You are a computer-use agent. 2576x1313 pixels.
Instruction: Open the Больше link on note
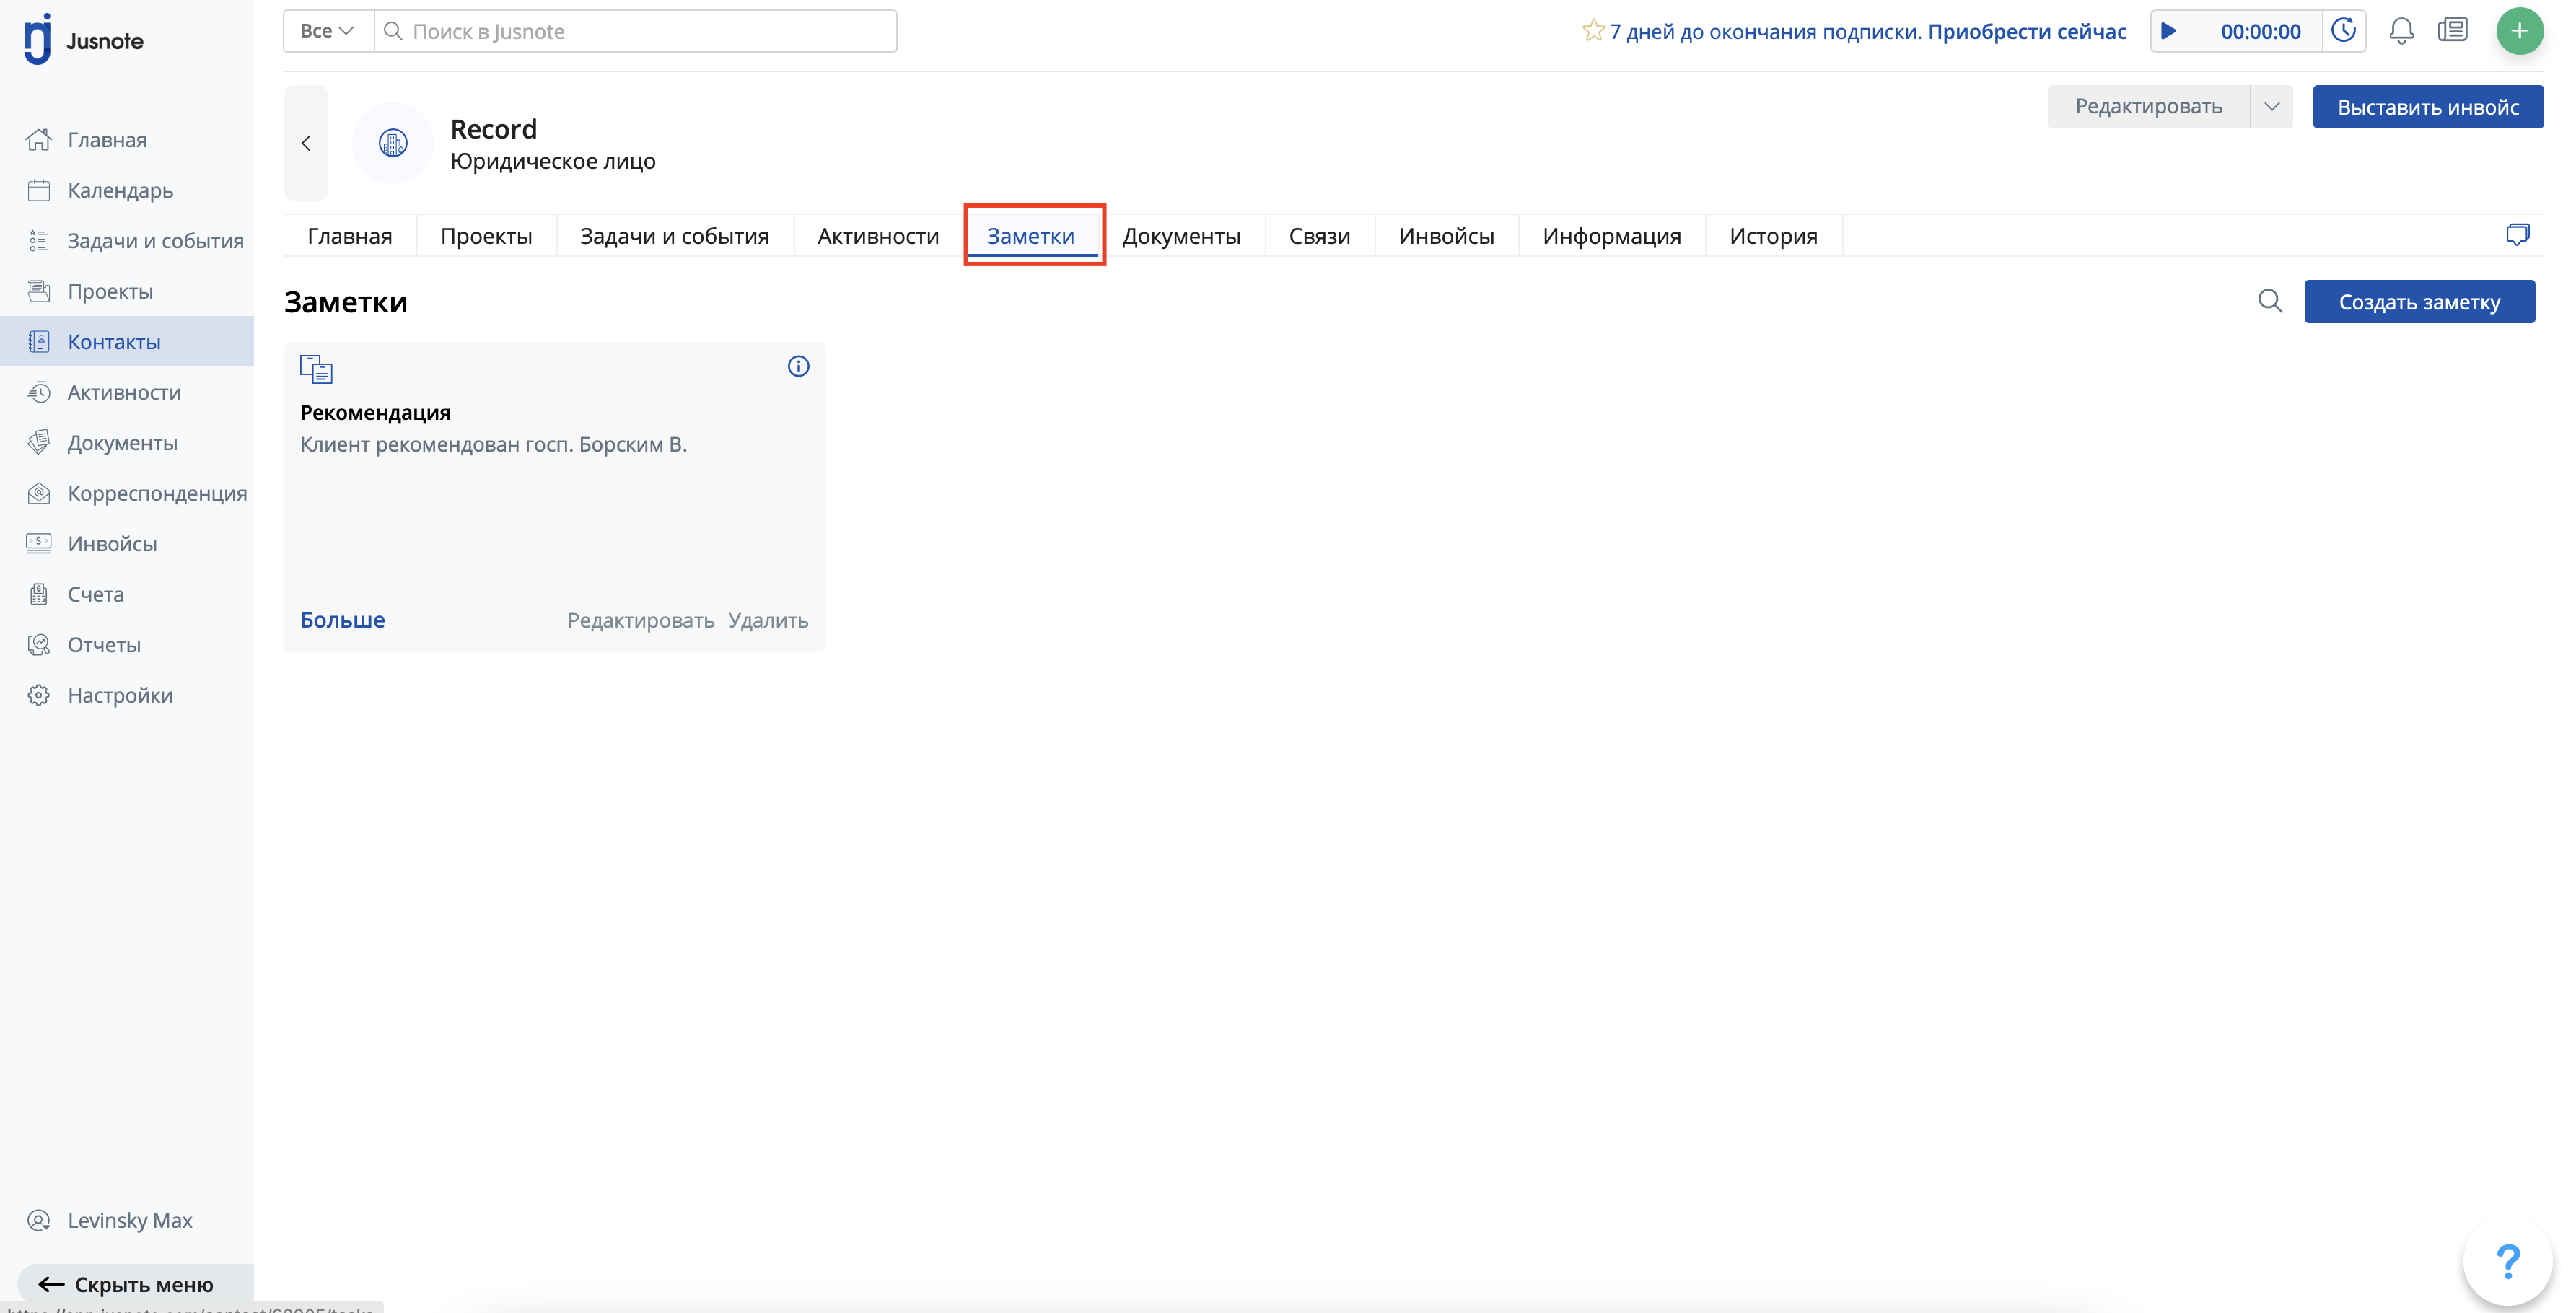(x=342, y=620)
